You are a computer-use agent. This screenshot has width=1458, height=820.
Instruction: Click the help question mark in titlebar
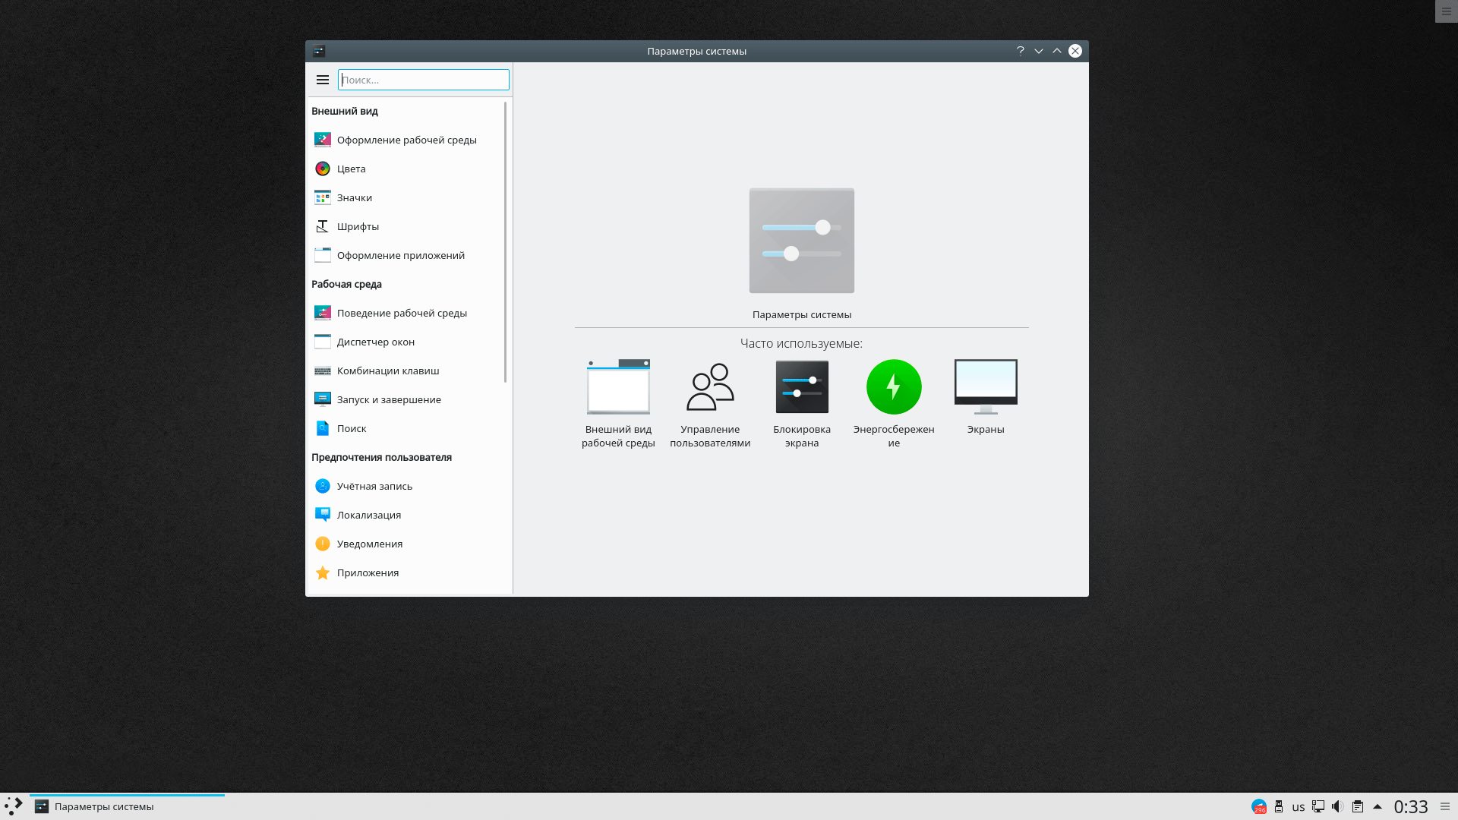(x=1021, y=51)
